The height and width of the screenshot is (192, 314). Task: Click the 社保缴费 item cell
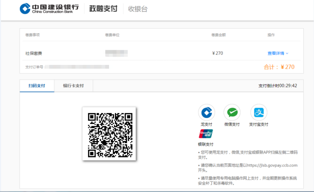(x=34, y=53)
